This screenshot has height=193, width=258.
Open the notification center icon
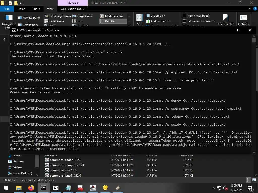250,188
